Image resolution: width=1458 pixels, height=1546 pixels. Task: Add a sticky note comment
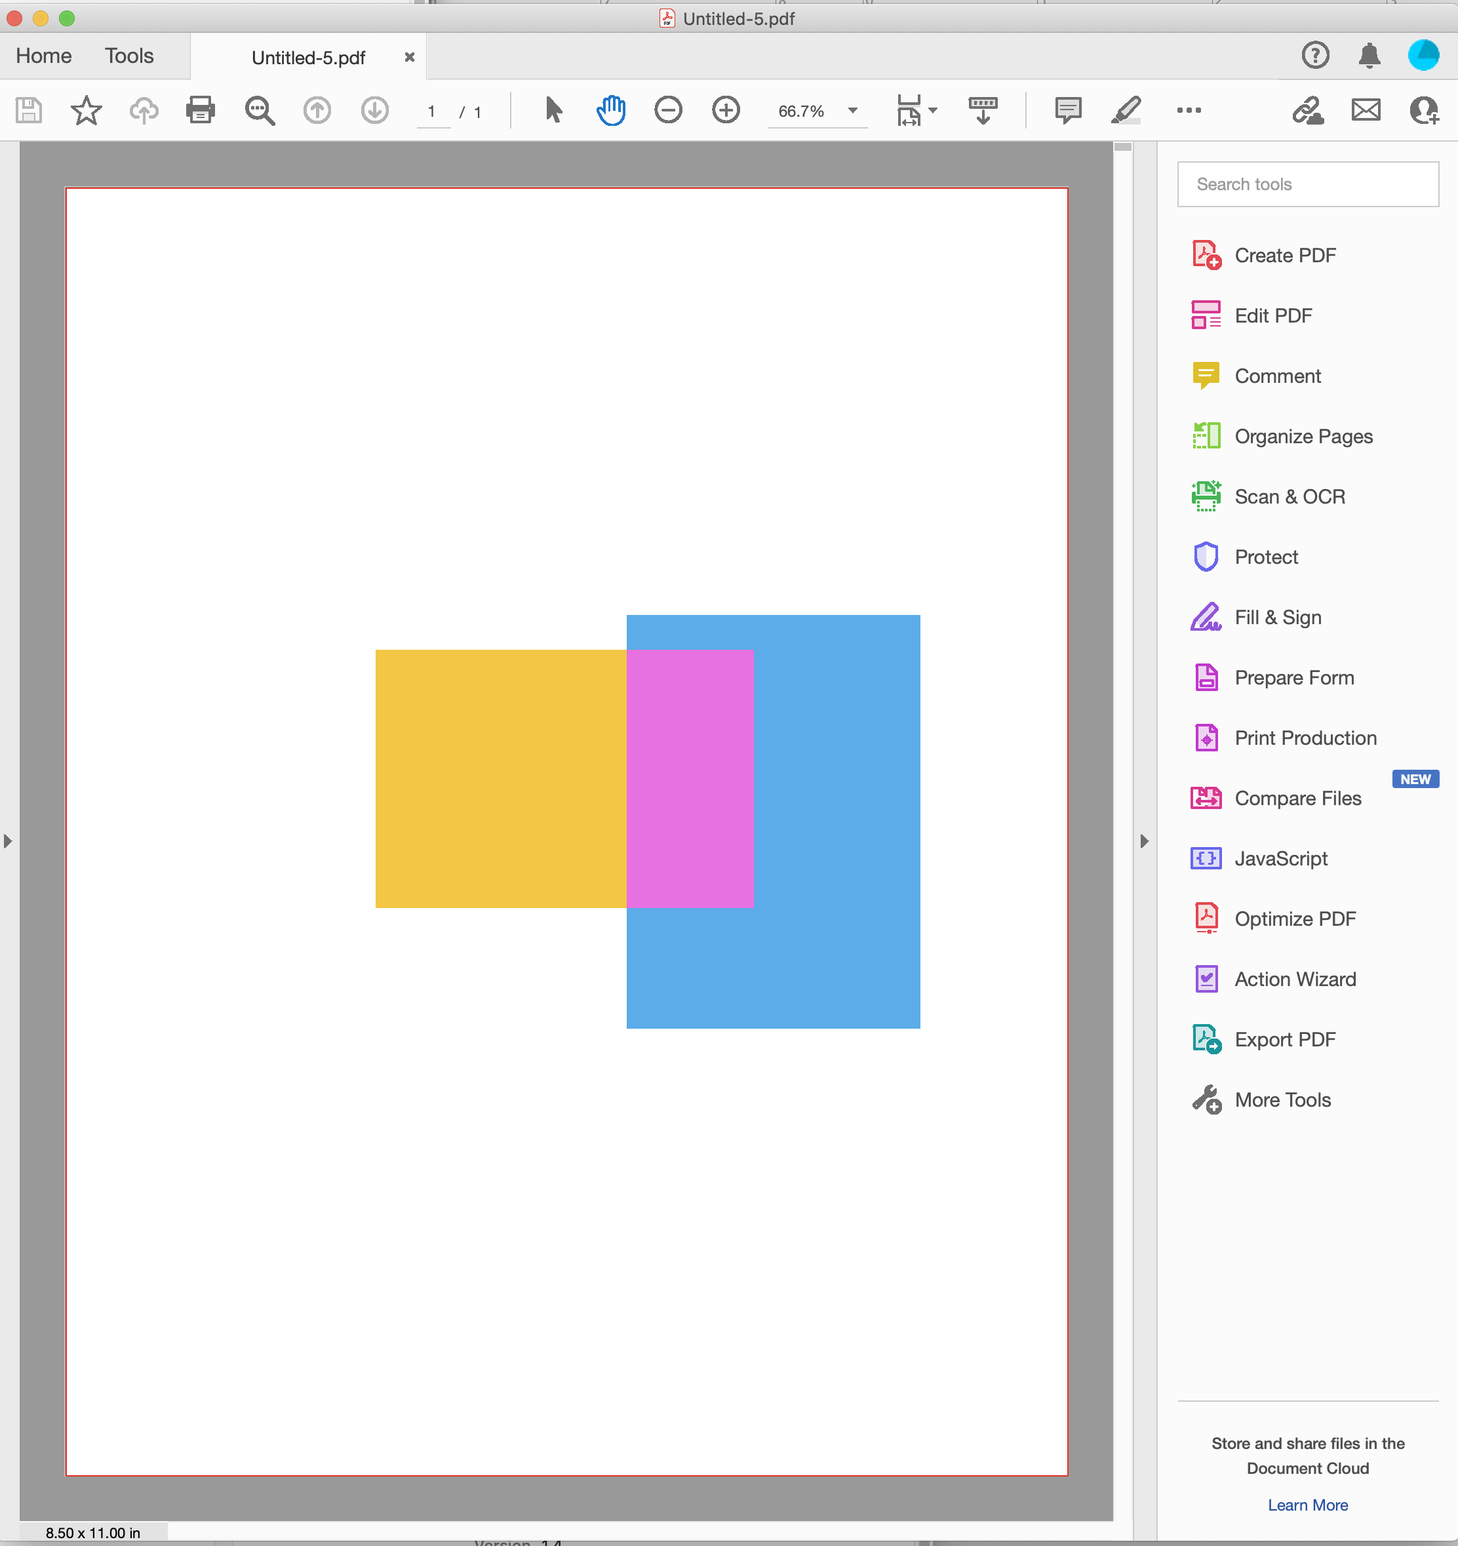[x=1069, y=110]
